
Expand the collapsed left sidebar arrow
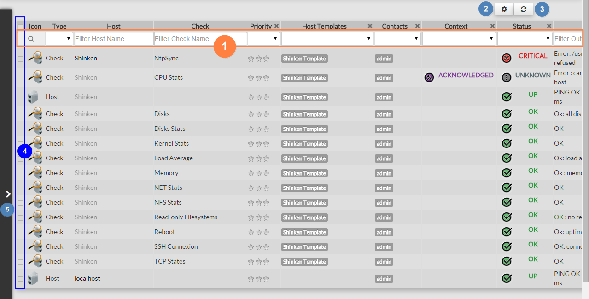click(x=8, y=194)
